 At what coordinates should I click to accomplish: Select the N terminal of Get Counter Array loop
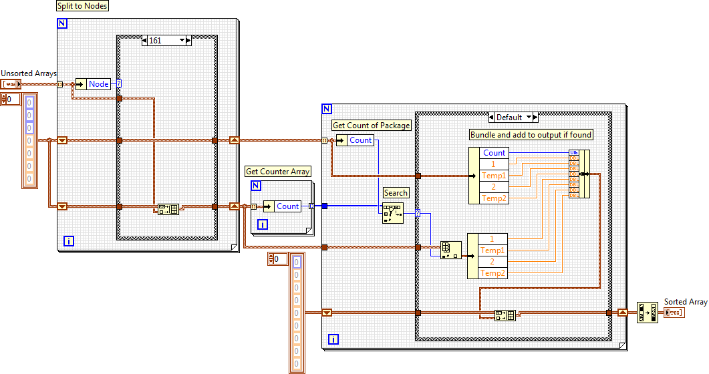(256, 186)
